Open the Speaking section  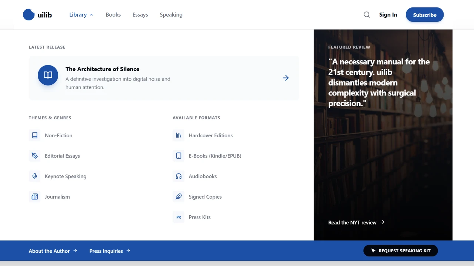pyautogui.click(x=171, y=14)
